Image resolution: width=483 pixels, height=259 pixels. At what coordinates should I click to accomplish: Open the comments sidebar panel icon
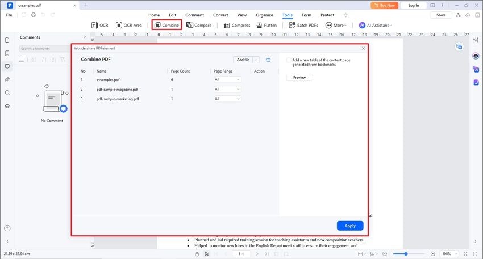point(7,66)
